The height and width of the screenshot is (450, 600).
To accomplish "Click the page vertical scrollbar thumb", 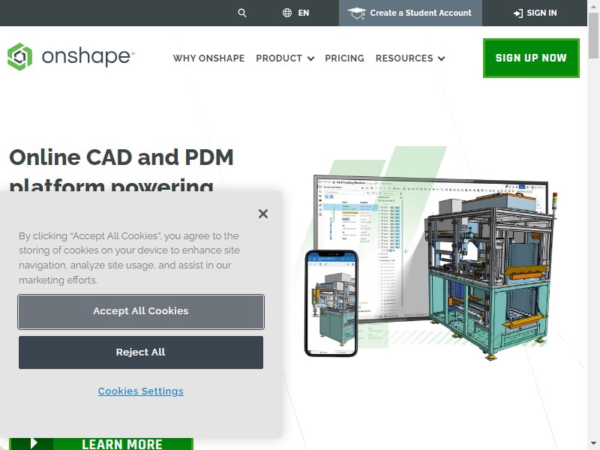I will (593, 35).
